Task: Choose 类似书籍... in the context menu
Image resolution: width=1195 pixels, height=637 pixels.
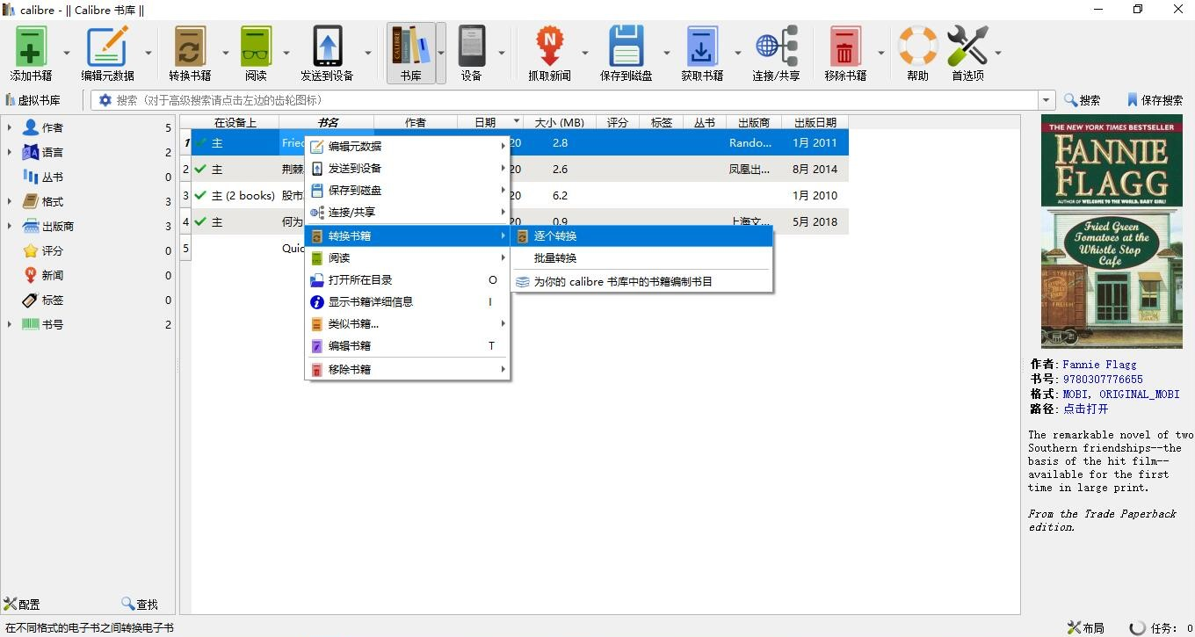Action: point(408,323)
